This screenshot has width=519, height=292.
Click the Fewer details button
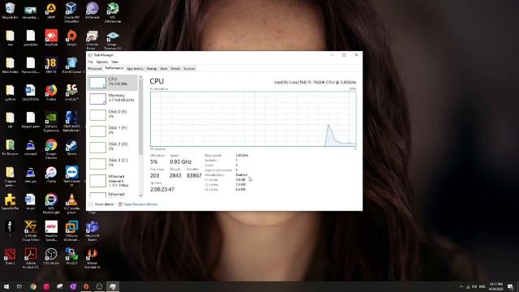click(101, 204)
